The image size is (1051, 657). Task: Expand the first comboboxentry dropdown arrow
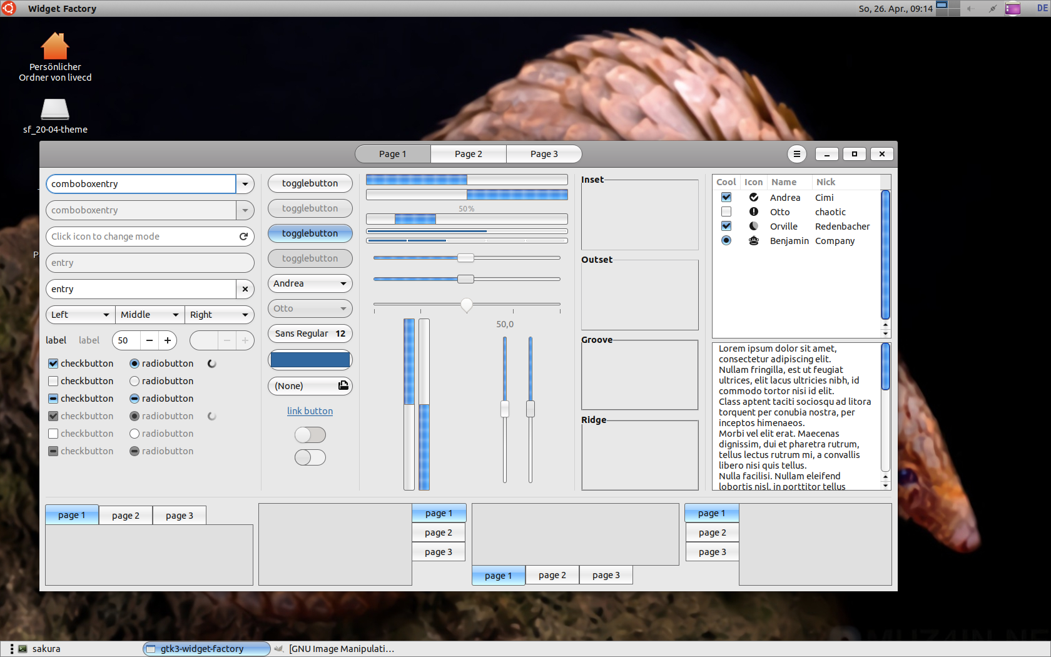tap(245, 184)
